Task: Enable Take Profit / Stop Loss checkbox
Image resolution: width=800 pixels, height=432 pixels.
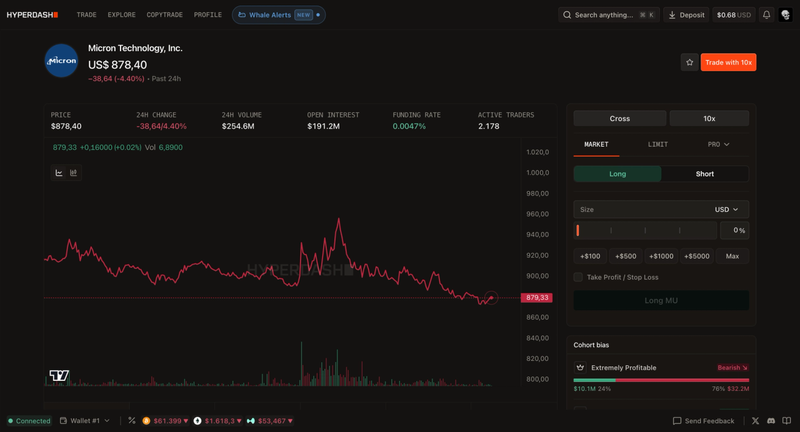Action: point(578,277)
